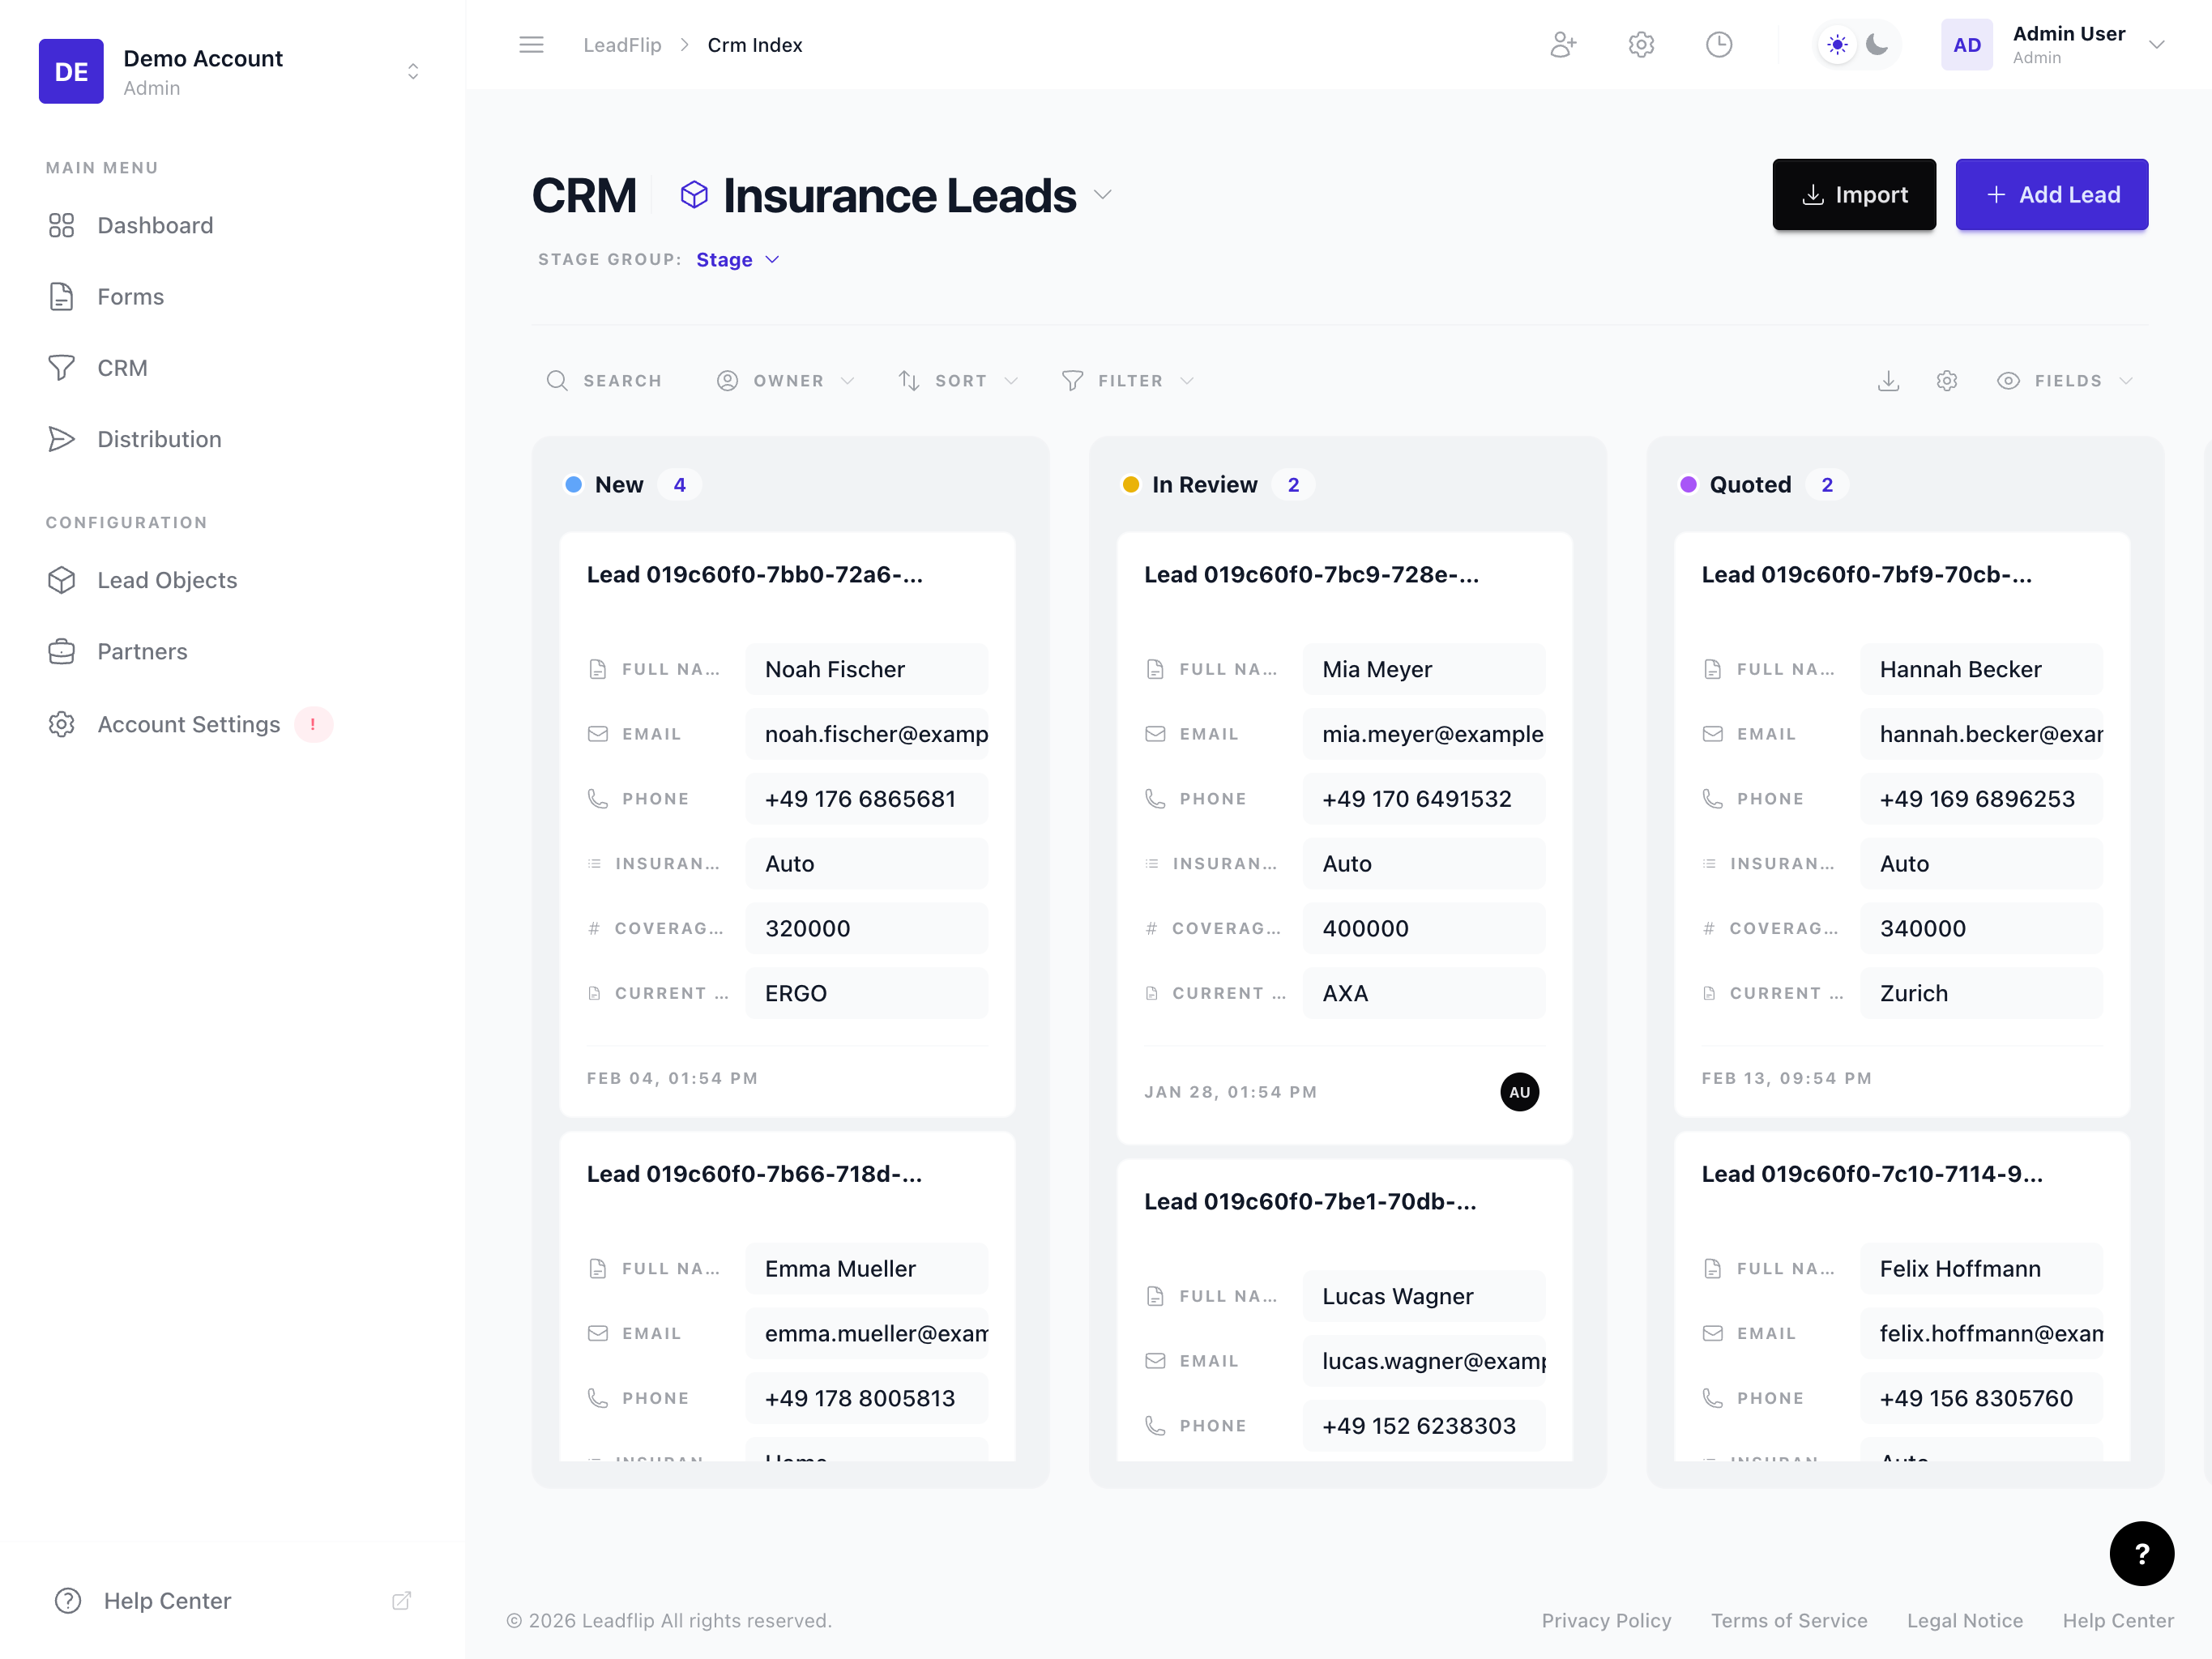The width and height of the screenshot is (2212, 1659).
Task: Open the activity history clock icon
Action: 1719,44
